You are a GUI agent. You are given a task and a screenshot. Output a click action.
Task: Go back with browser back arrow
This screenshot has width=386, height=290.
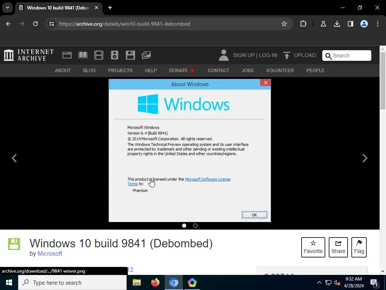[8, 24]
